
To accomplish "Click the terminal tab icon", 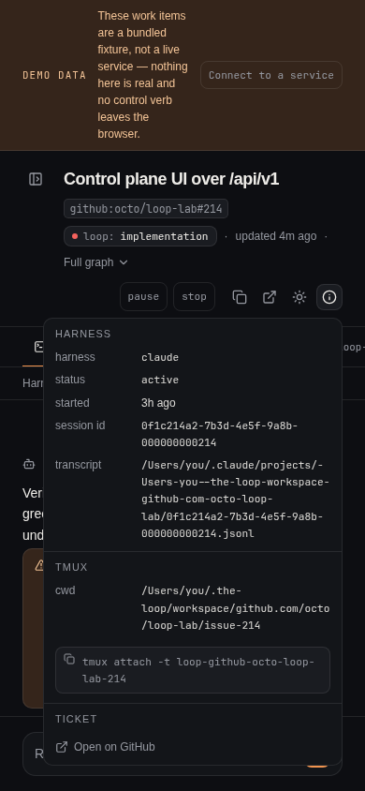I will pyautogui.click(x=37, y=347).
